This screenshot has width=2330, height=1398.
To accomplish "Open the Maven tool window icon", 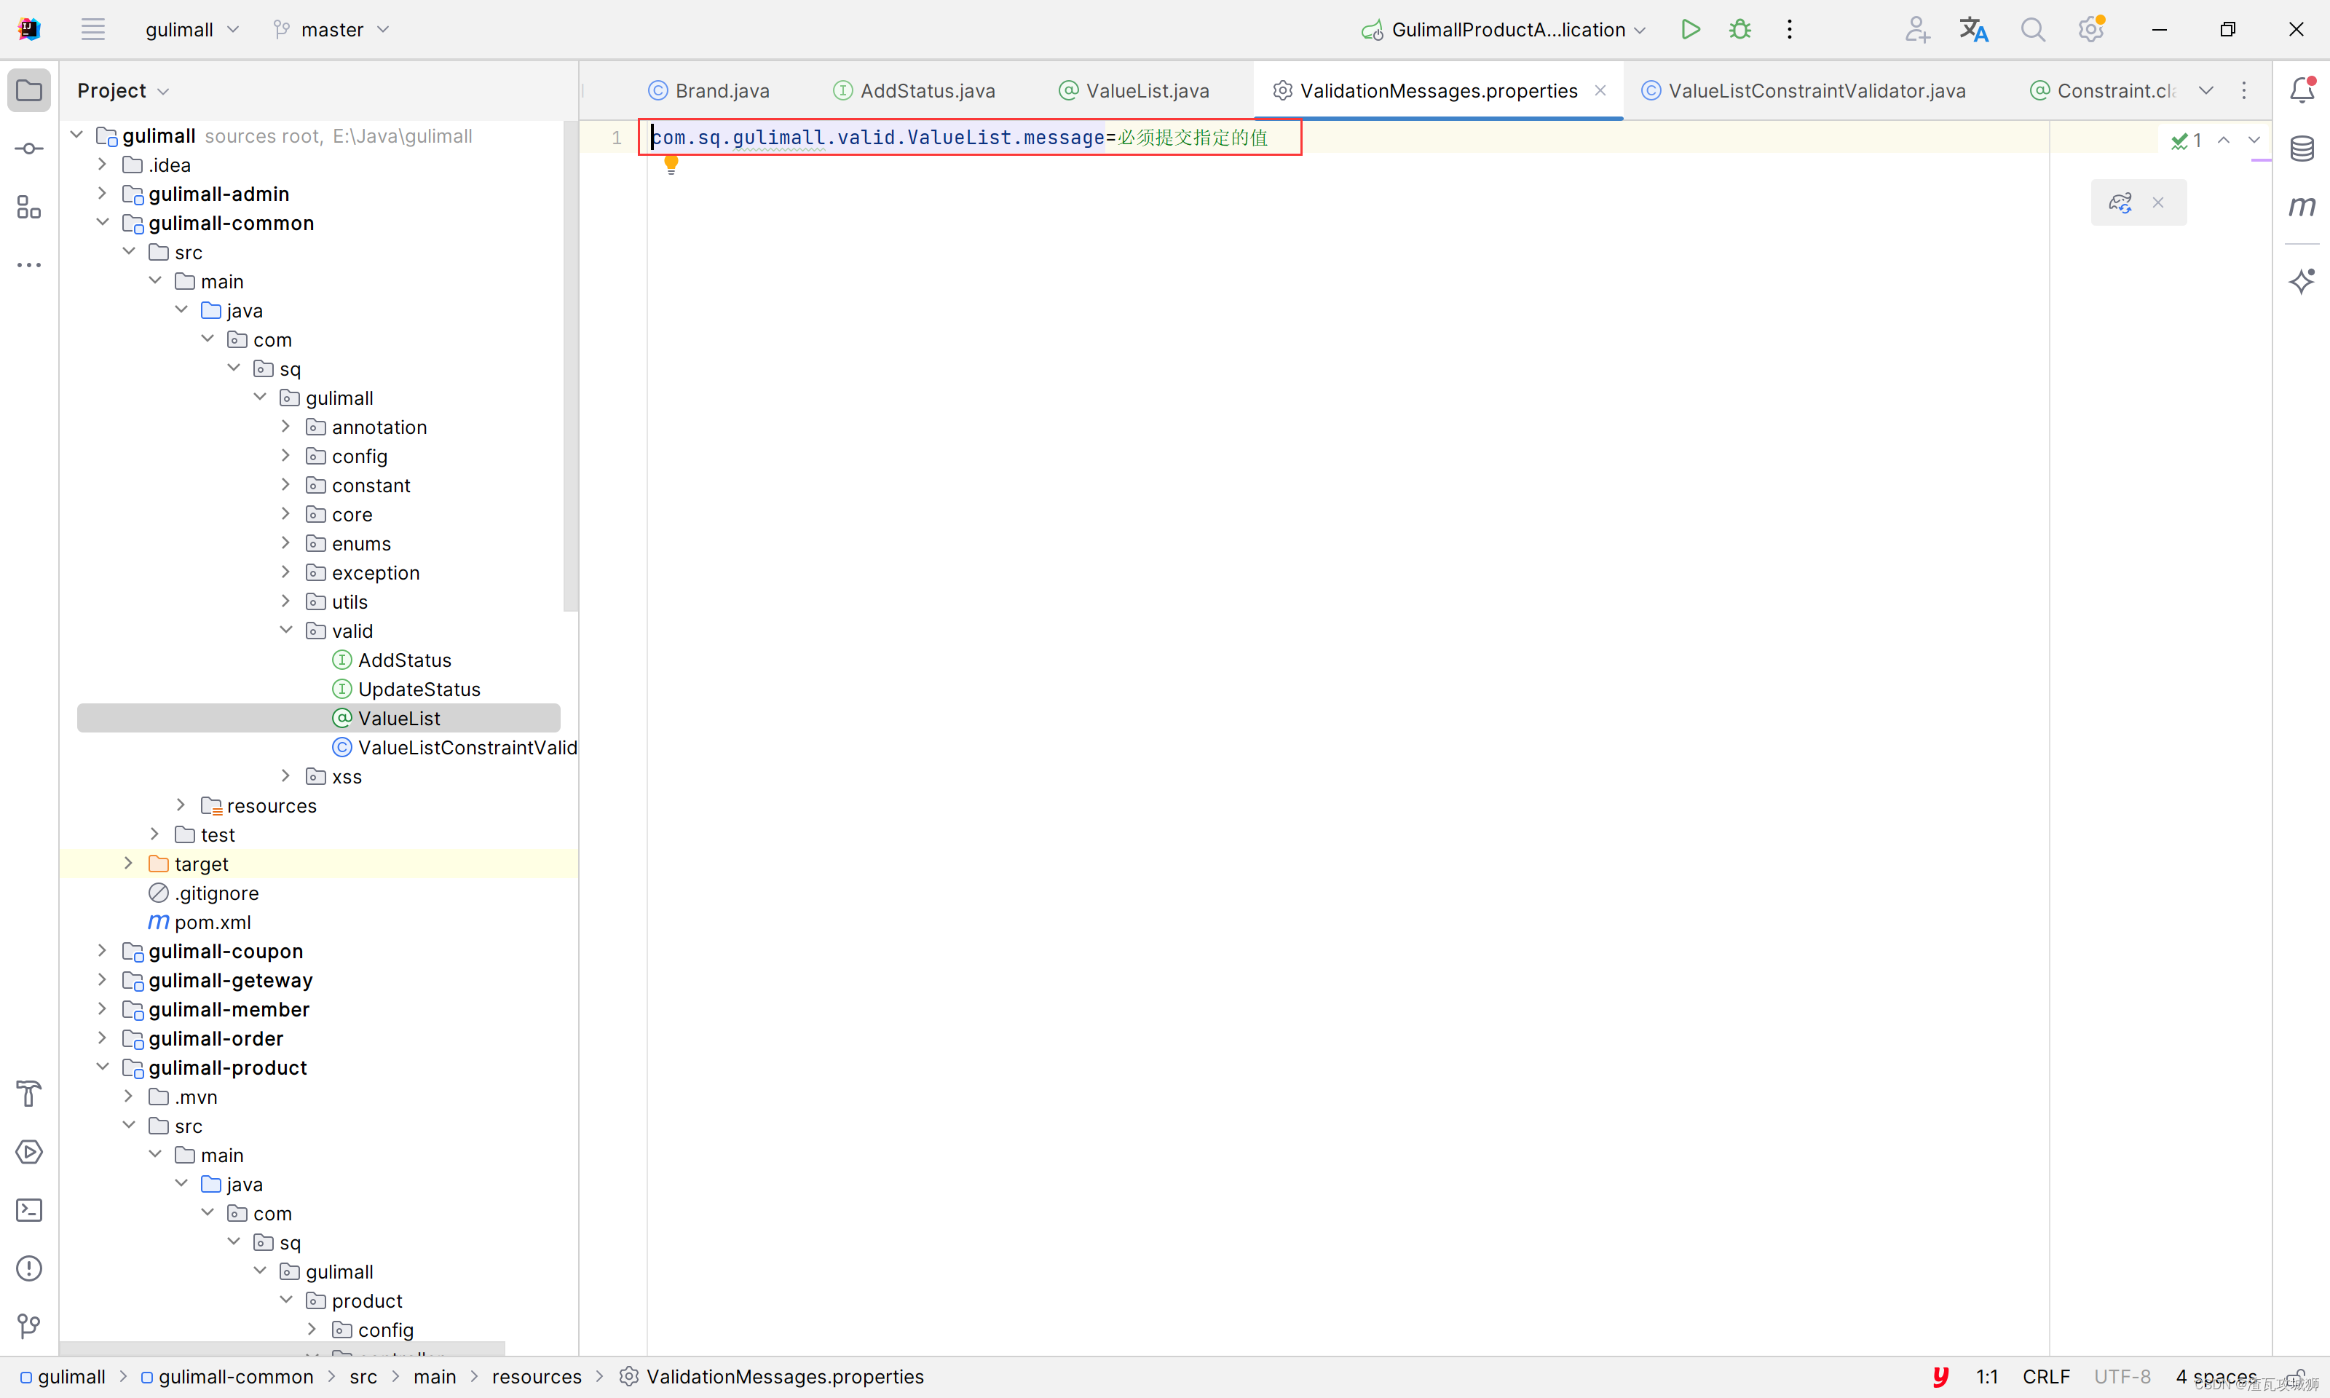I will click(2302, 206).
